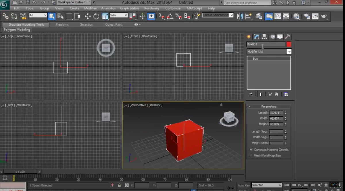Uncheck Generate Mapping Coords checkbox

coord(251,150)
